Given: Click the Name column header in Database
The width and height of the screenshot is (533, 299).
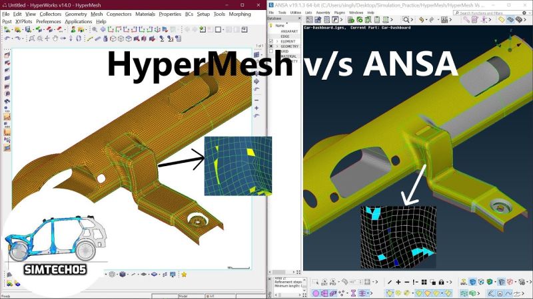Looking at the screenshot, I should 280,25.
